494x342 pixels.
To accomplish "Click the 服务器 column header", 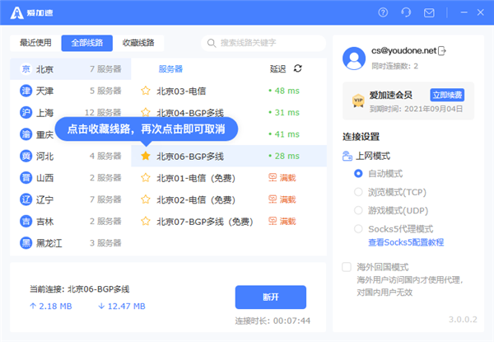I will tap(170, 68).
